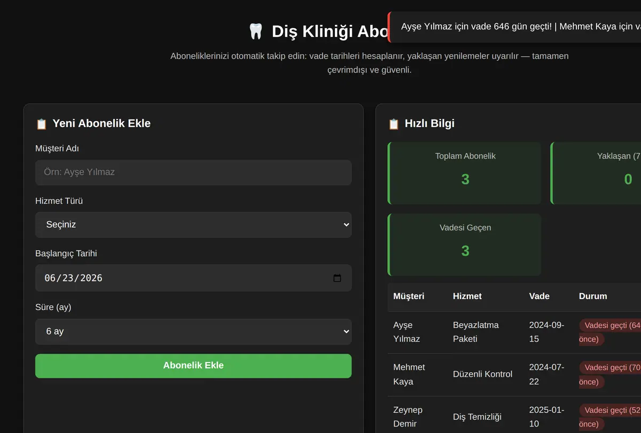Click the Hizmet Türü field label
Image resolution: width=641 pixels, height=433 pixels.
point(59,201)
